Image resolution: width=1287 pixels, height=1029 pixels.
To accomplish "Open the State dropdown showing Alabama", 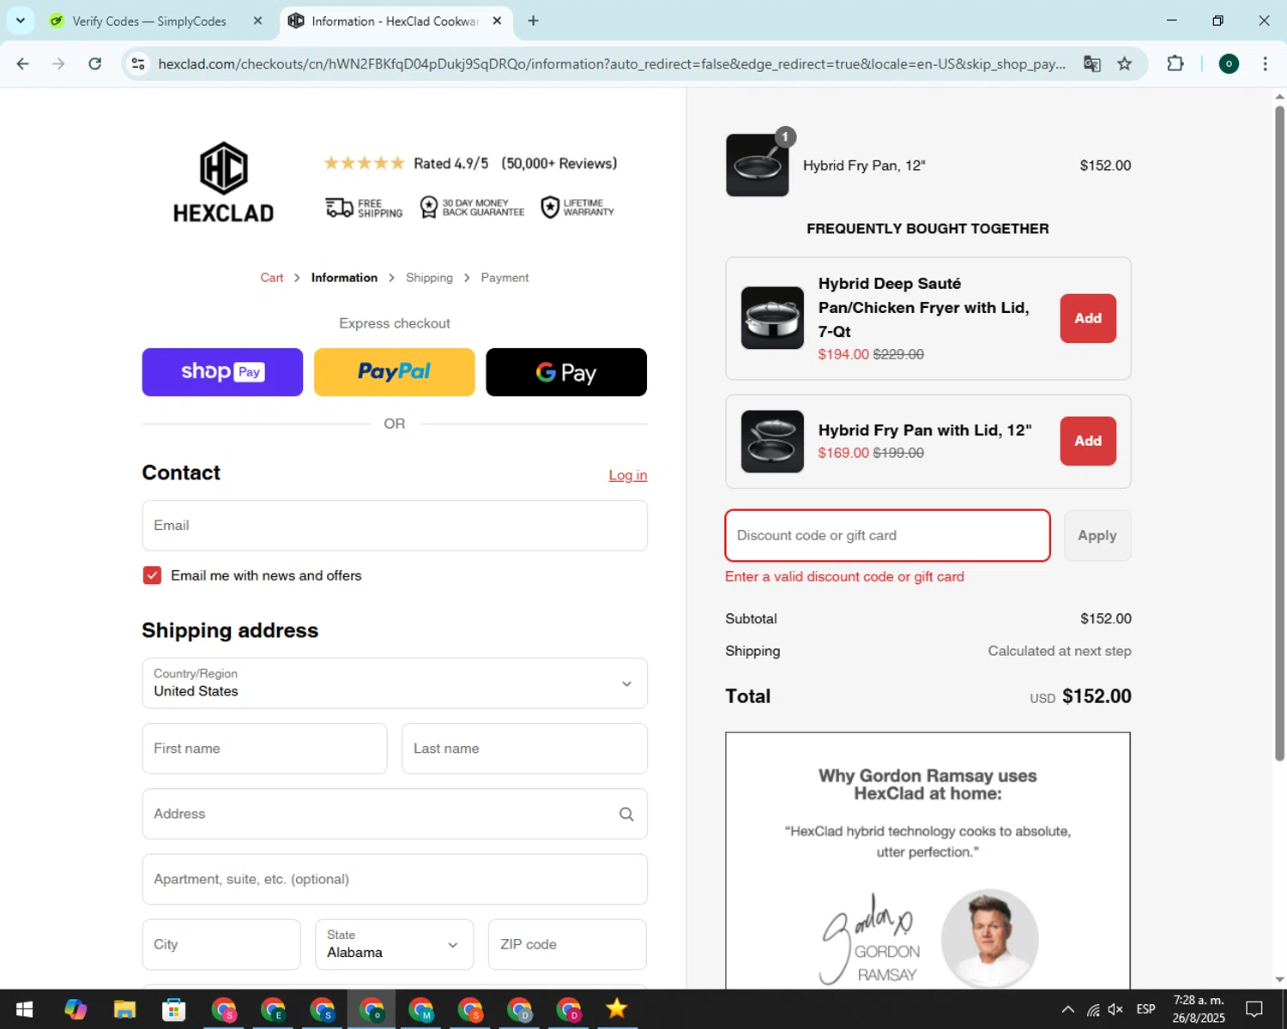I will point(395,944).
